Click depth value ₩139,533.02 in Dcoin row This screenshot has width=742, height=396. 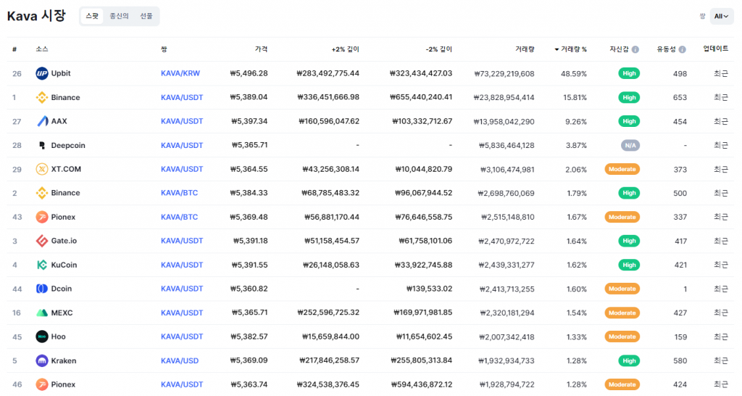(x=429, y=289)
